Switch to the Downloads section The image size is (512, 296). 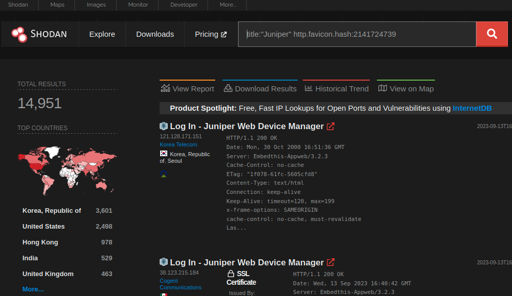155,34
